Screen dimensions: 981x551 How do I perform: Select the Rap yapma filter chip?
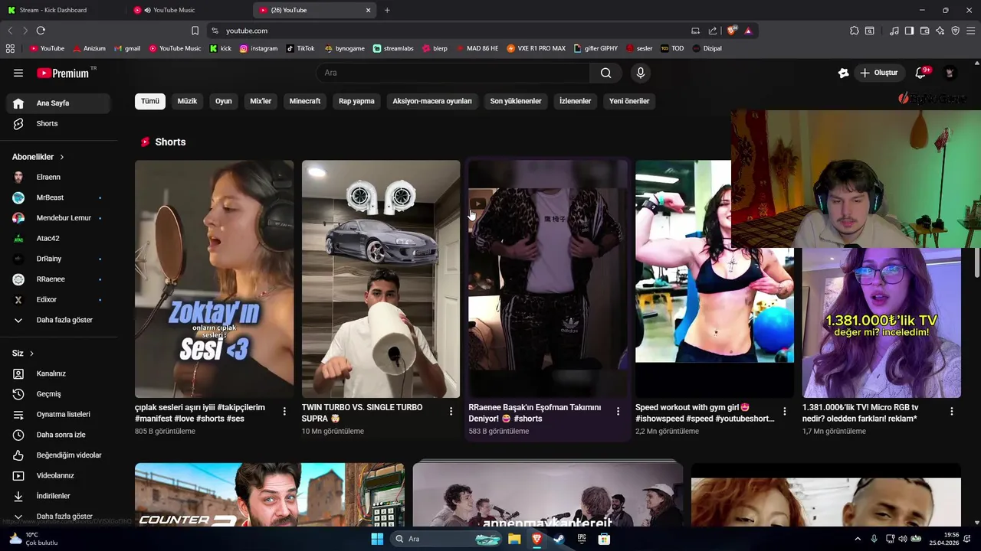(x=356, y=101)
